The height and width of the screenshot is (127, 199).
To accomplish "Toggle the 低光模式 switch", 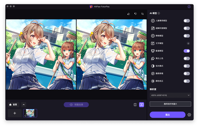I will (x=187, y=66).
